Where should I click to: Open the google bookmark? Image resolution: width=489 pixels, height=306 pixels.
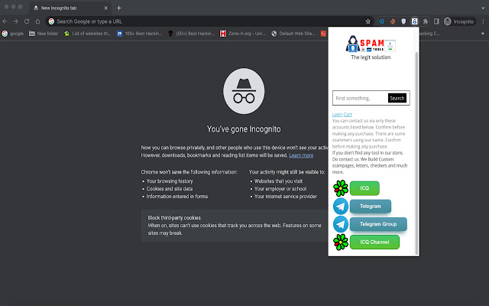13,34
